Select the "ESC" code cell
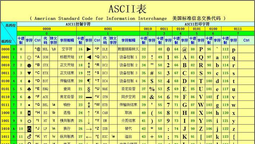This screenshot has width=255, height=144. (x=105, y=136)
